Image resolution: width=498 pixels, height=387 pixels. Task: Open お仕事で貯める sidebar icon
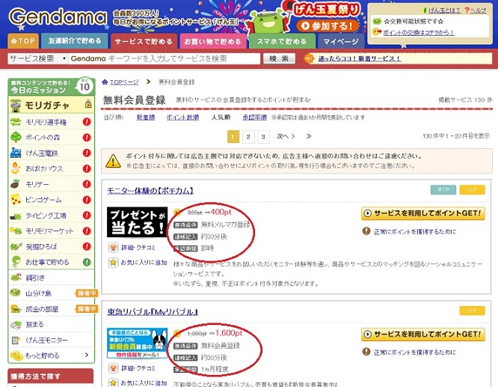click(x=15, y=262)
